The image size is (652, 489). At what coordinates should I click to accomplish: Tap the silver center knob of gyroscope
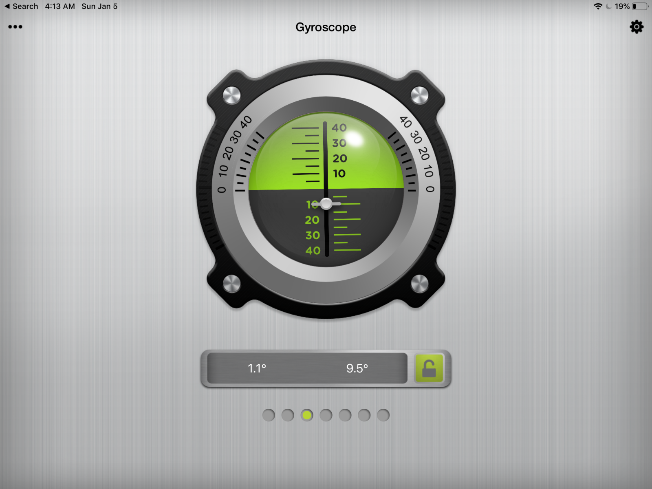[326, 203]
